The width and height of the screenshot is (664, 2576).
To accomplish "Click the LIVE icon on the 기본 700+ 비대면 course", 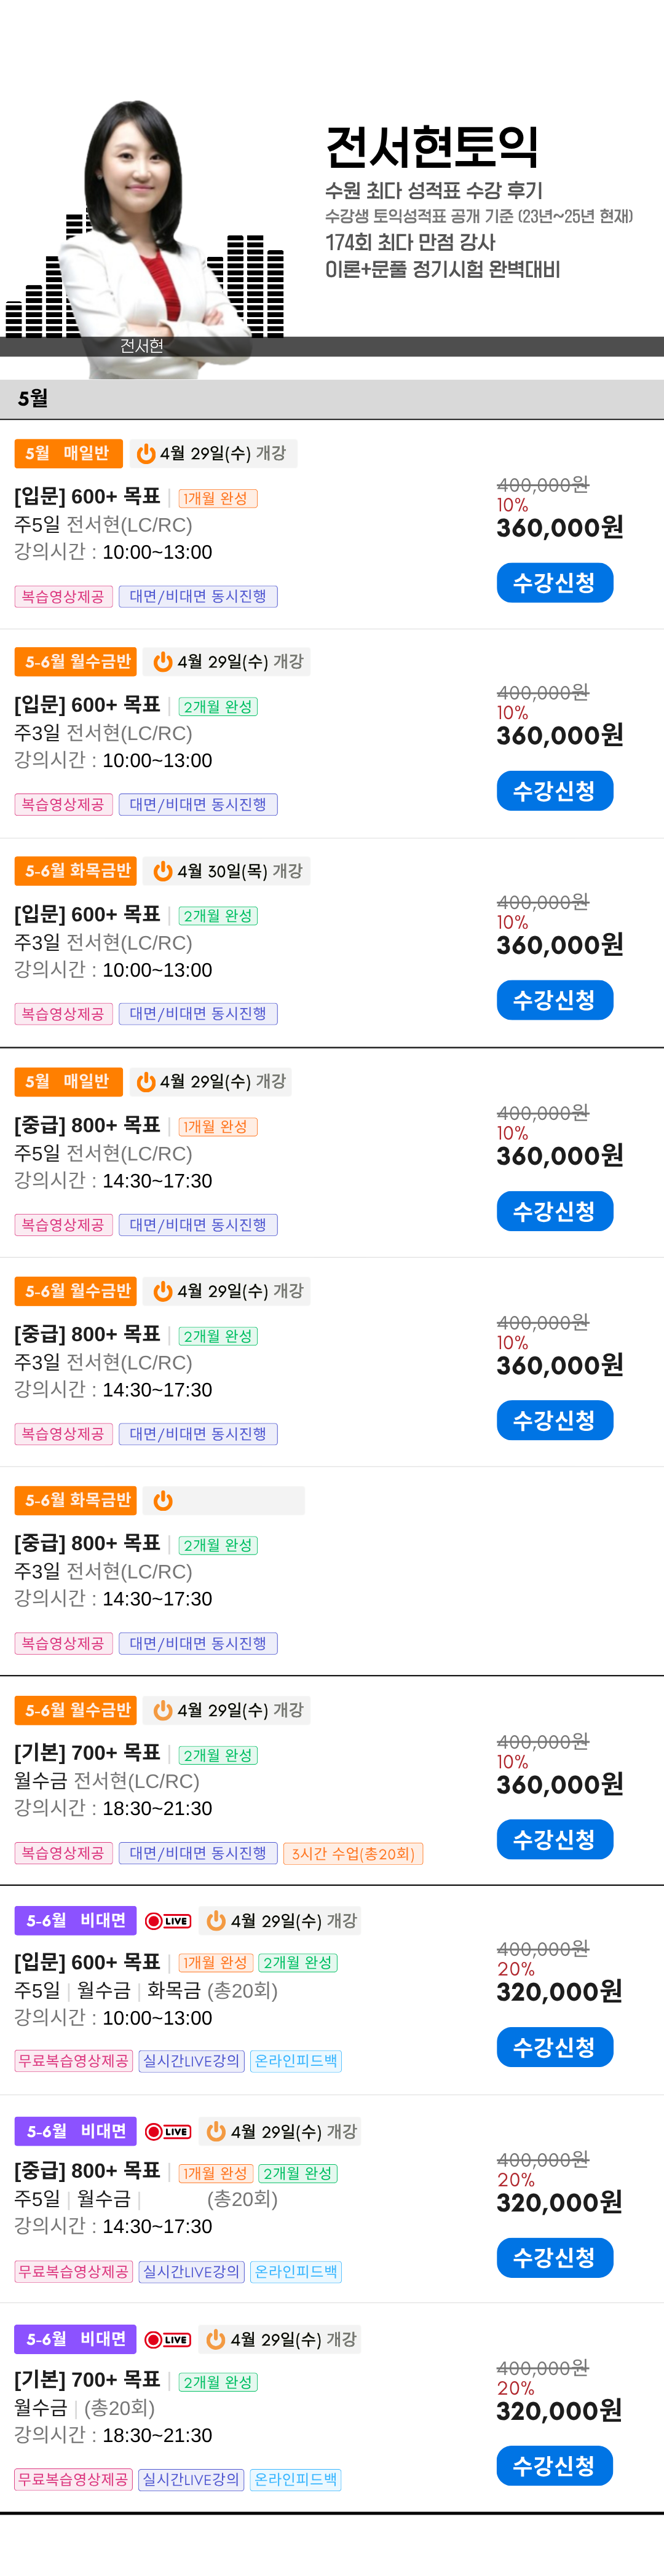I will 168,2339.
